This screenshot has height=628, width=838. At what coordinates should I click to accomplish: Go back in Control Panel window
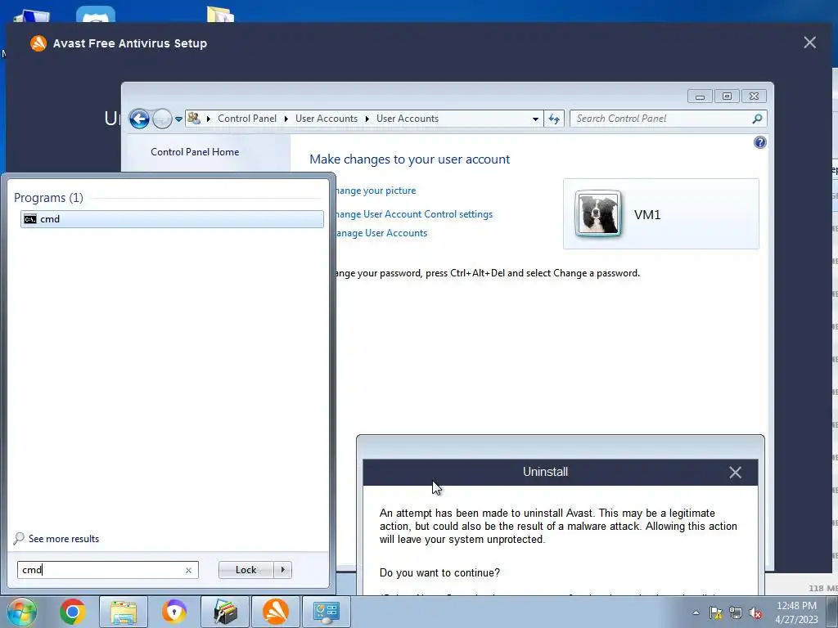139,119
